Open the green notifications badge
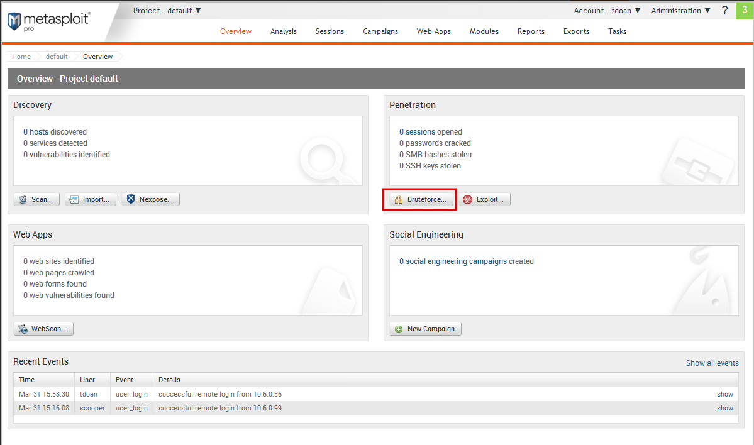The width and height of the screenshot is (754, 445). pyautogui.click(x=745, y=11)
